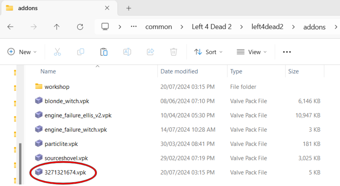Click the Copy icon in toolbar
This screenshot has width=340, height=186.
point(81,52)
